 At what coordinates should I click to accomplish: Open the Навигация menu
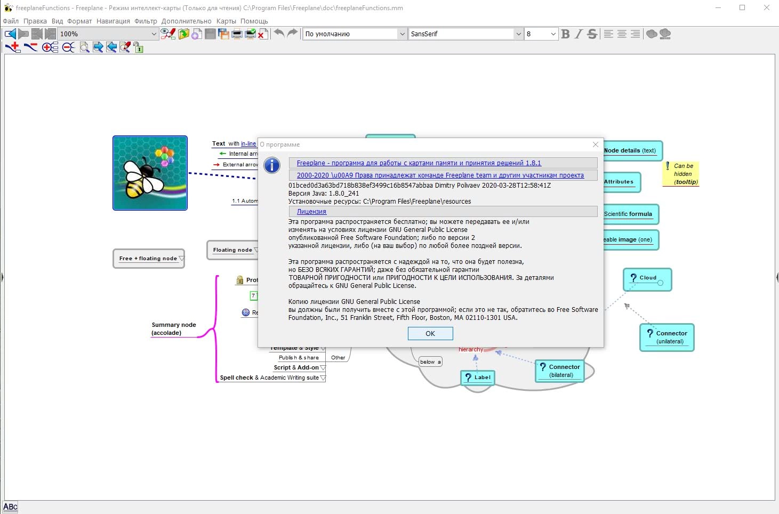[113, 21]
